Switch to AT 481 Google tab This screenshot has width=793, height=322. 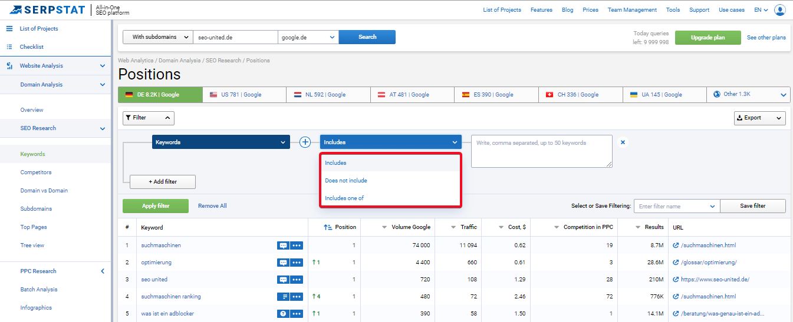click(x=412, y=94)
